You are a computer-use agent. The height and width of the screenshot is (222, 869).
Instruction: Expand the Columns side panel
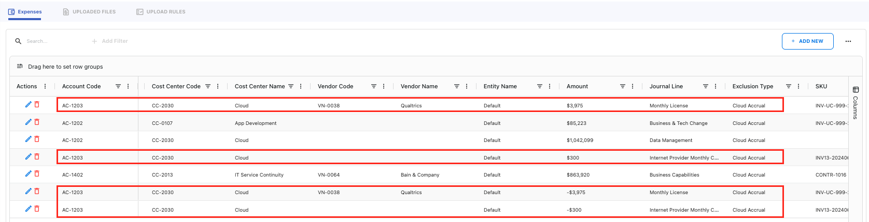click(856, 103)
